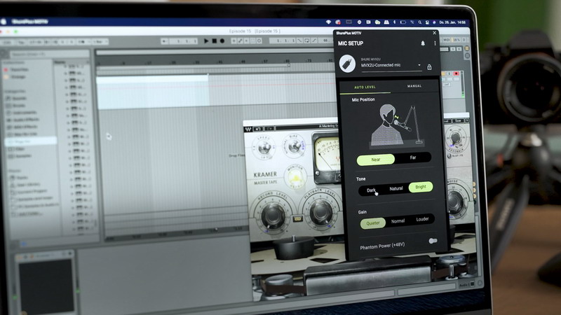Switch to the Manual tab
This screenshot has height=315, width=561.
(414, 86)
